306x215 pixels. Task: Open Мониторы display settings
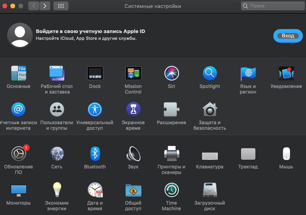click(x=19, y=190)
